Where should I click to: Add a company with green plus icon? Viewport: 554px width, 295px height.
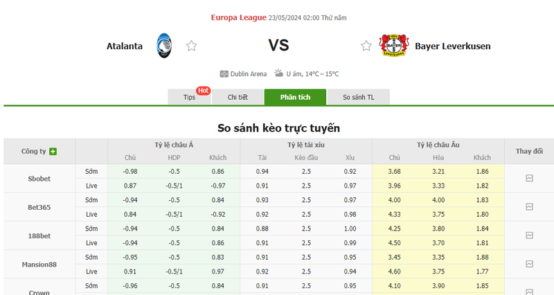point(53,152)
